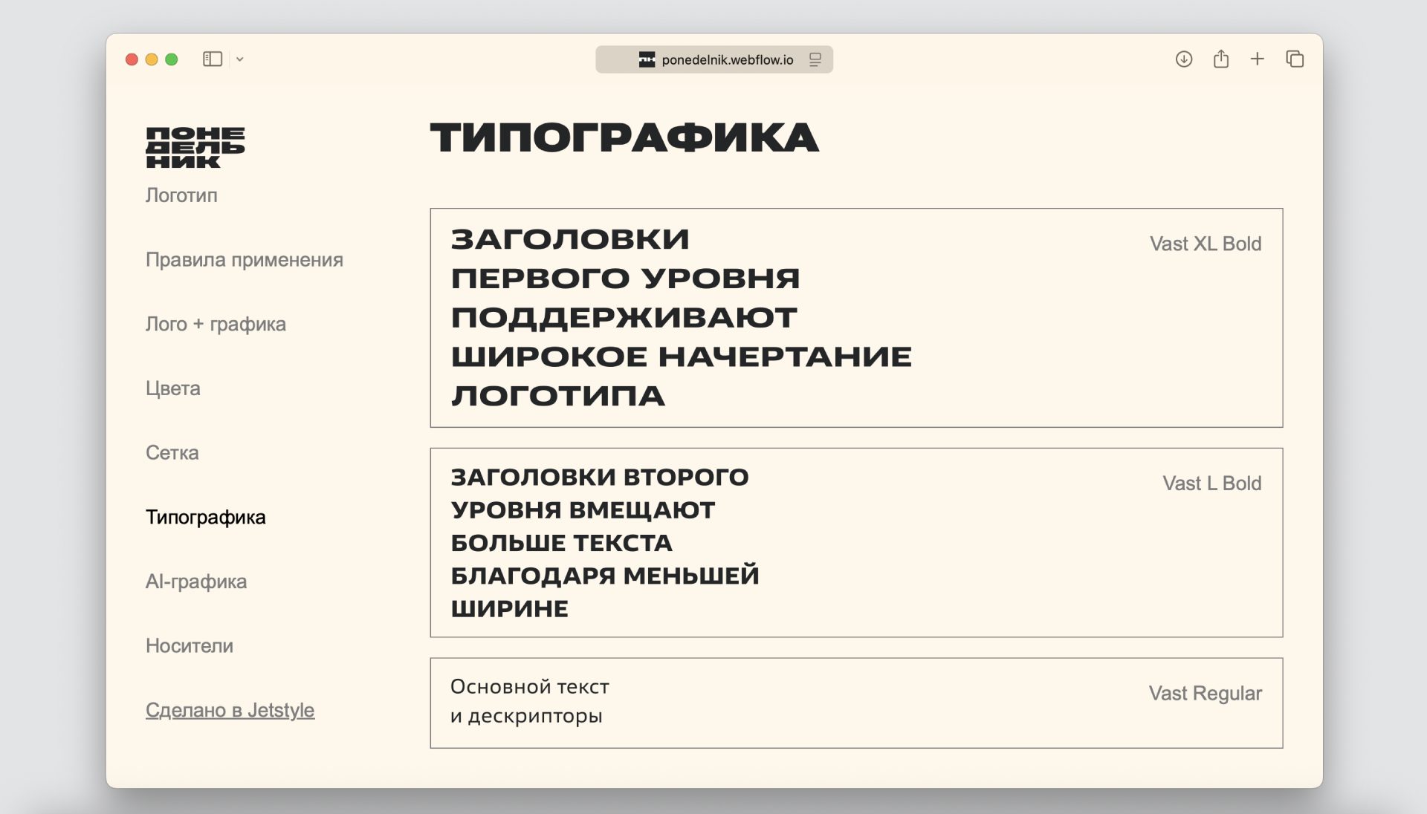Open the Reader view icon in address bar
1427x814 pixels.
[815, 59]
